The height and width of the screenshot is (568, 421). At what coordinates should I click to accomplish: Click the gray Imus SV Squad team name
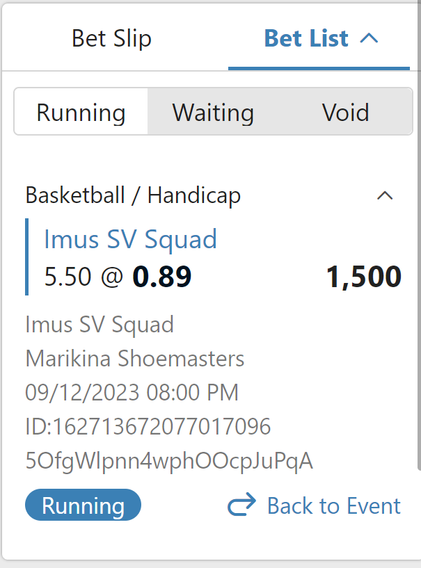(100, 324)
